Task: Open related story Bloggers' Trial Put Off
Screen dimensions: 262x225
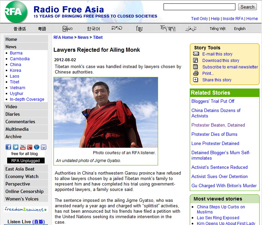Action: tap(213, 101)
